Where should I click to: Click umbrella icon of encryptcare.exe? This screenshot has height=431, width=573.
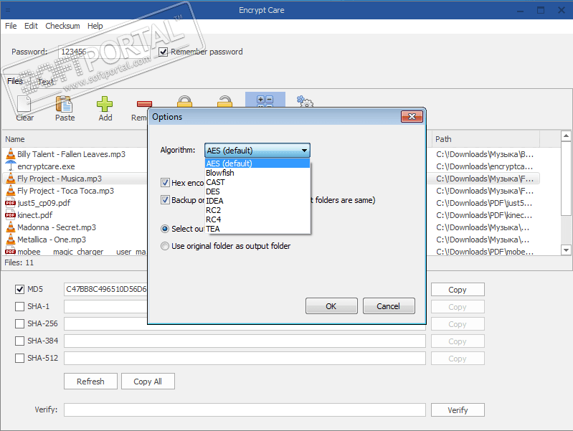pos(11,166)
